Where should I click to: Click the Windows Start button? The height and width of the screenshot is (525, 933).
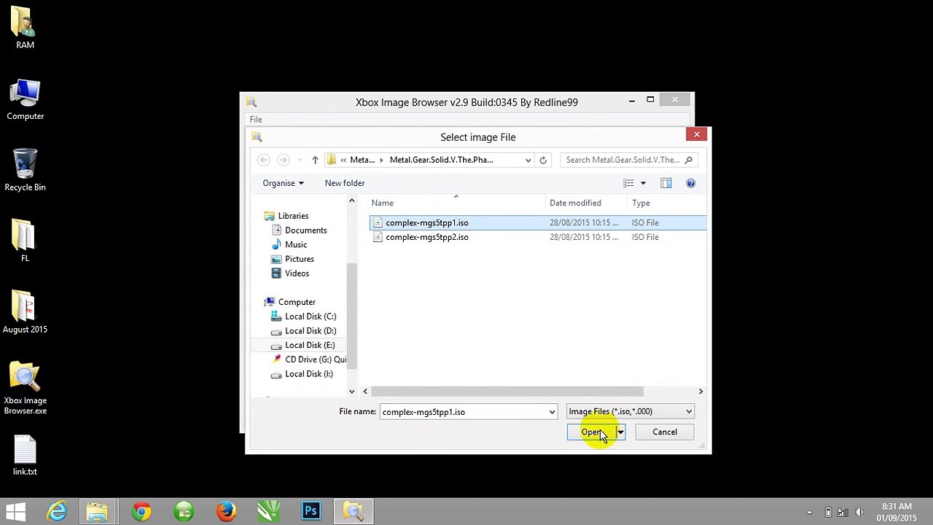(x=16, y=511)
